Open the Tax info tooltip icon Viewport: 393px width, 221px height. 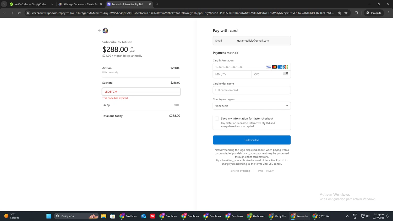[108, 105]
